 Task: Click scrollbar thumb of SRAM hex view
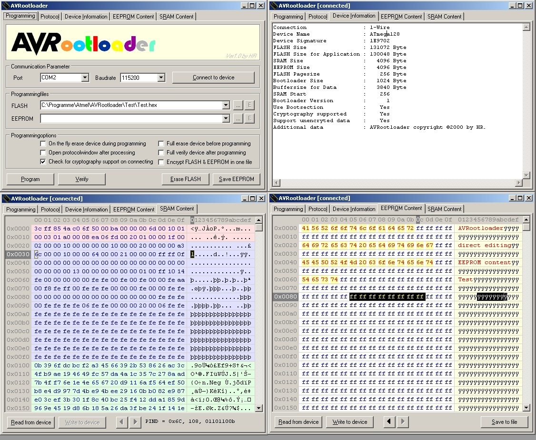259,227
